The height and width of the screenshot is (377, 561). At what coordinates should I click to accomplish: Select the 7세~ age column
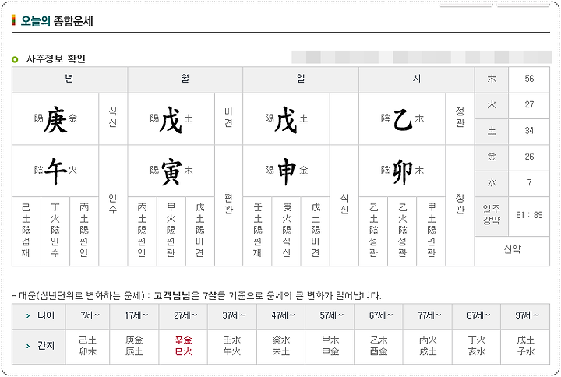coord(88,316)
